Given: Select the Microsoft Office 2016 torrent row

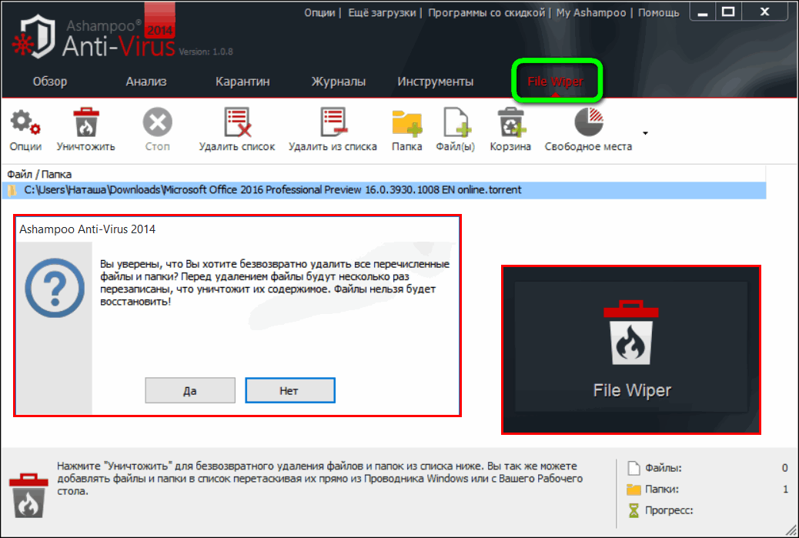Looking at the screenshot, I should [x=383, y=190].
